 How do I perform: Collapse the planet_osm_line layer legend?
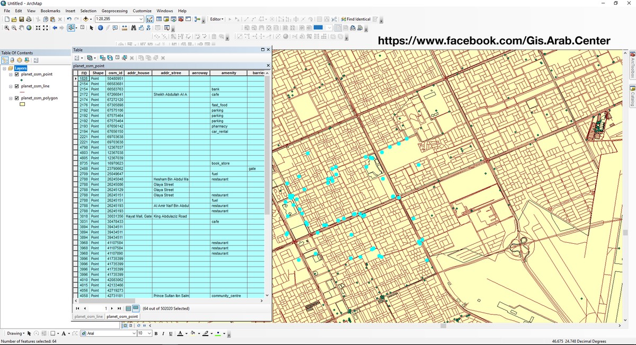(x=11, y=86)
